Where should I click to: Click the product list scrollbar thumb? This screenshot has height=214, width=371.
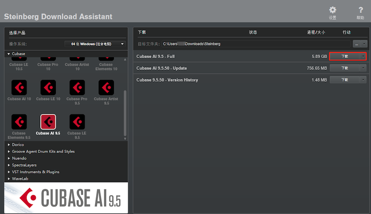click(125, 113)
